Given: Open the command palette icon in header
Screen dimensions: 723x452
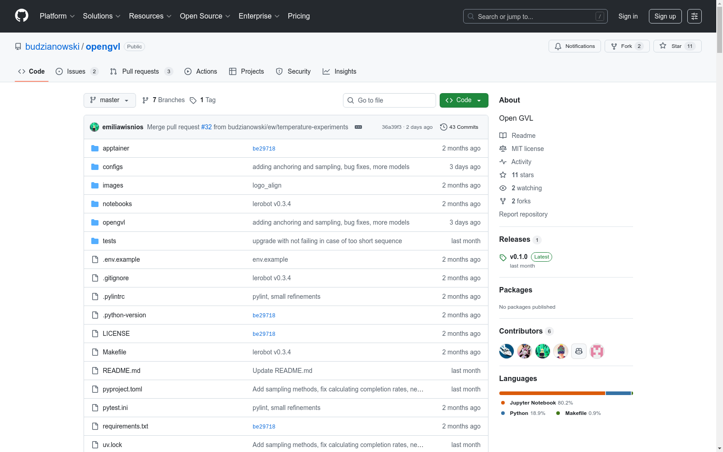Looking at the screenshot, I should coord(694,16).
